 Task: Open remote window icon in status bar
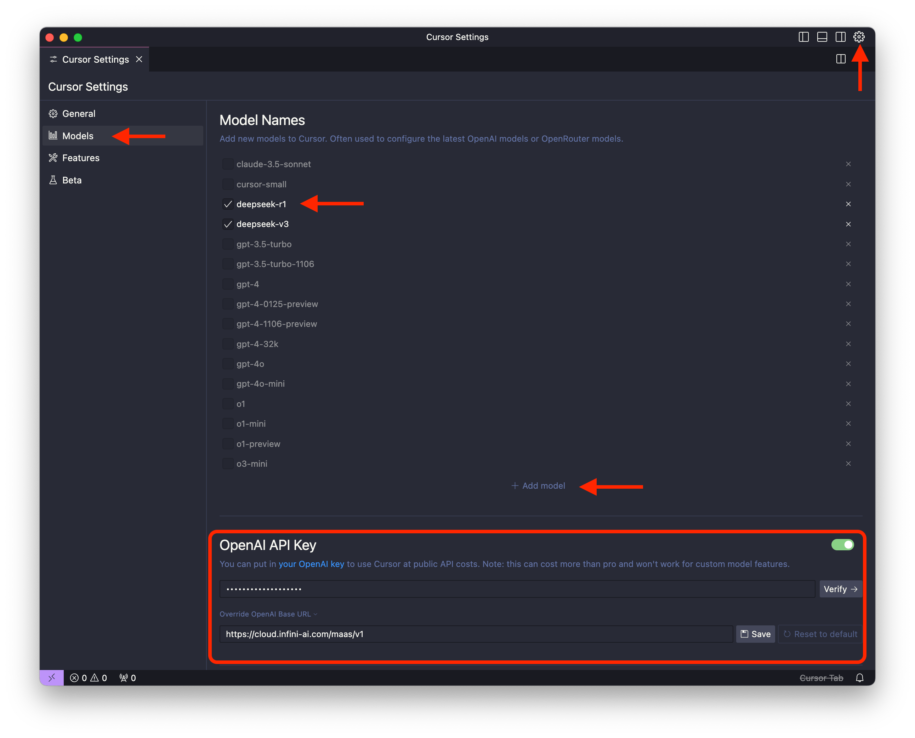tap(52, 678)
